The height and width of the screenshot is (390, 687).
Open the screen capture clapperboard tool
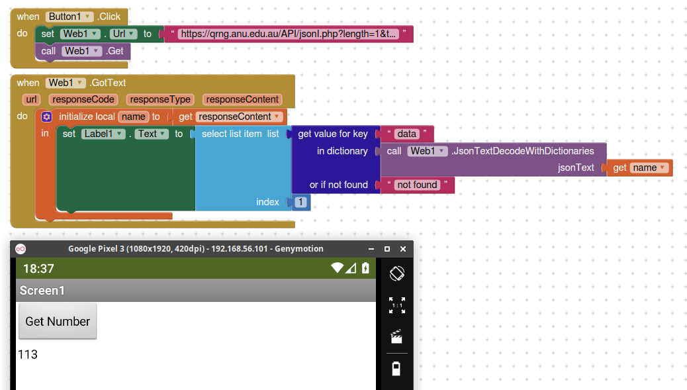[396, 337]
